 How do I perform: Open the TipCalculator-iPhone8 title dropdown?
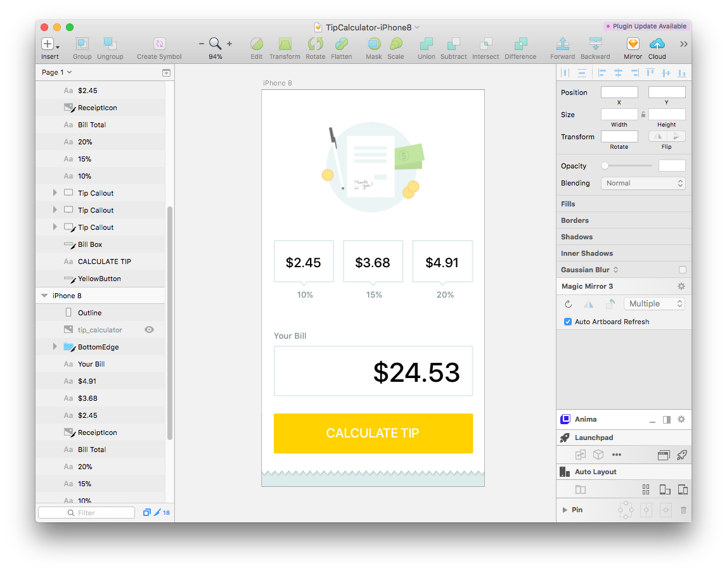[x=417, y=27]
